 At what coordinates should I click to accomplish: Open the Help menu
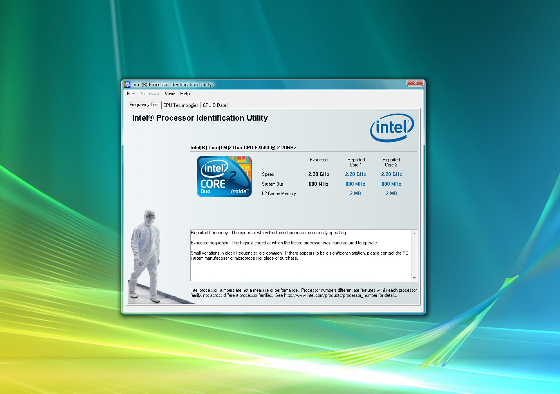[185, 94]
